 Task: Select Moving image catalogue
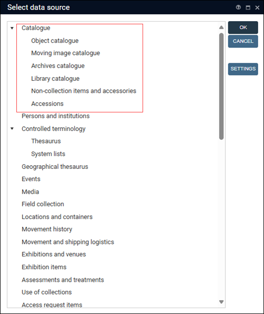65,53
